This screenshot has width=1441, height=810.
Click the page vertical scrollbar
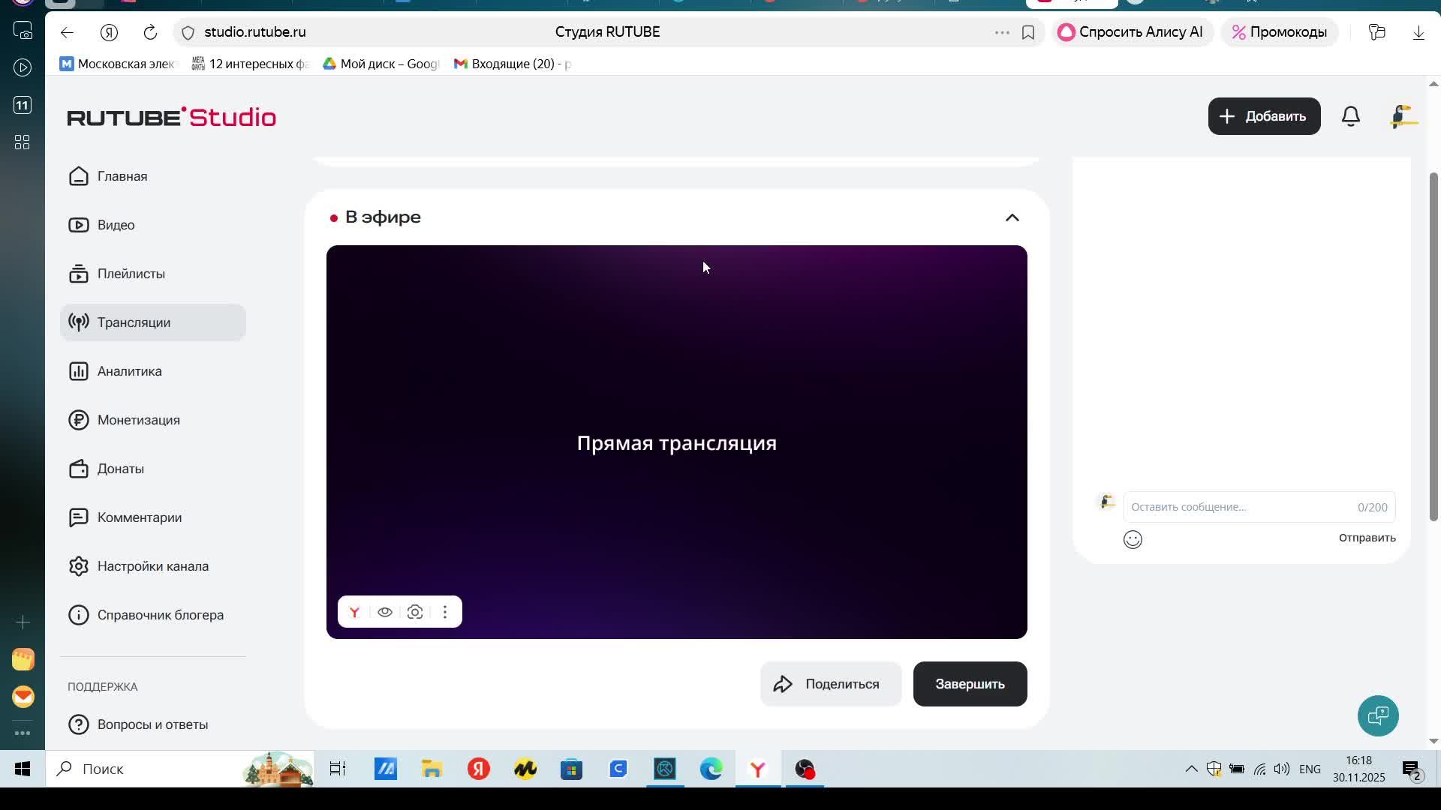tap(1433, 345)
